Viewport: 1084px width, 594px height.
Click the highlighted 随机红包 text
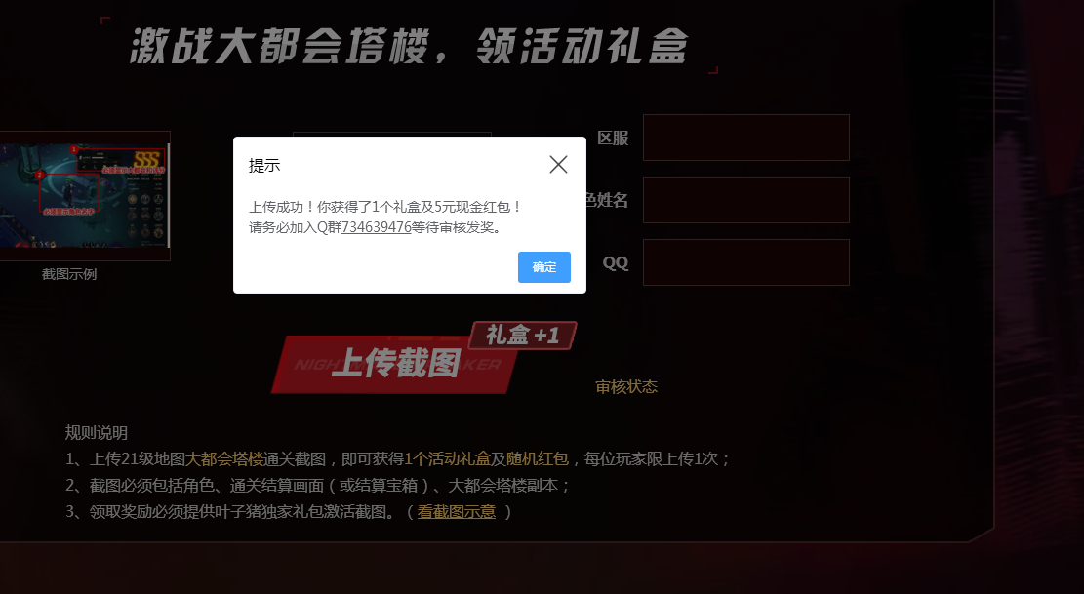pyautogui.click(x=538, y=459)
